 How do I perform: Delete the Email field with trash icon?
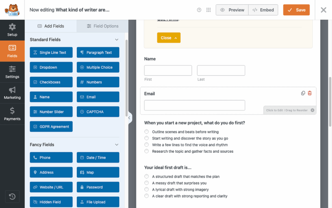click(x=310, y=93)
